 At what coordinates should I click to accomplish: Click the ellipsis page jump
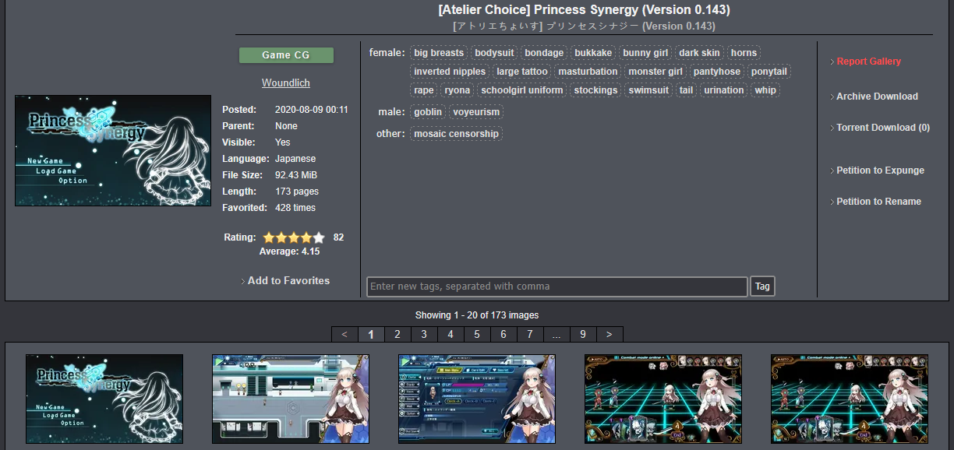pos(556,334)
